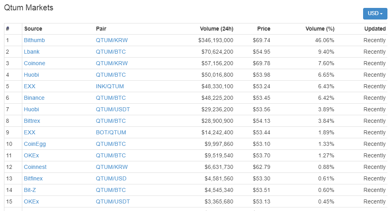The image size is (391, 211).
Task: Select the $346,193,000 volume value
Action: coord(216,40)
